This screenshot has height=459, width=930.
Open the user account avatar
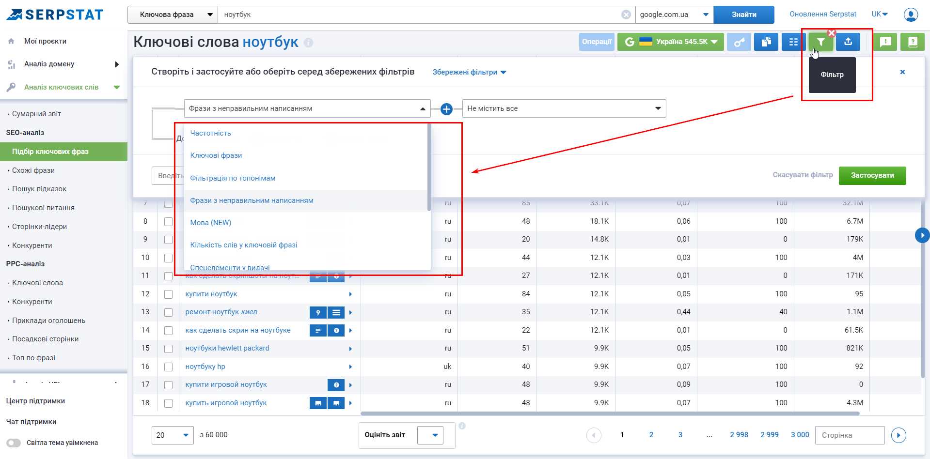(x=911, y=15)
